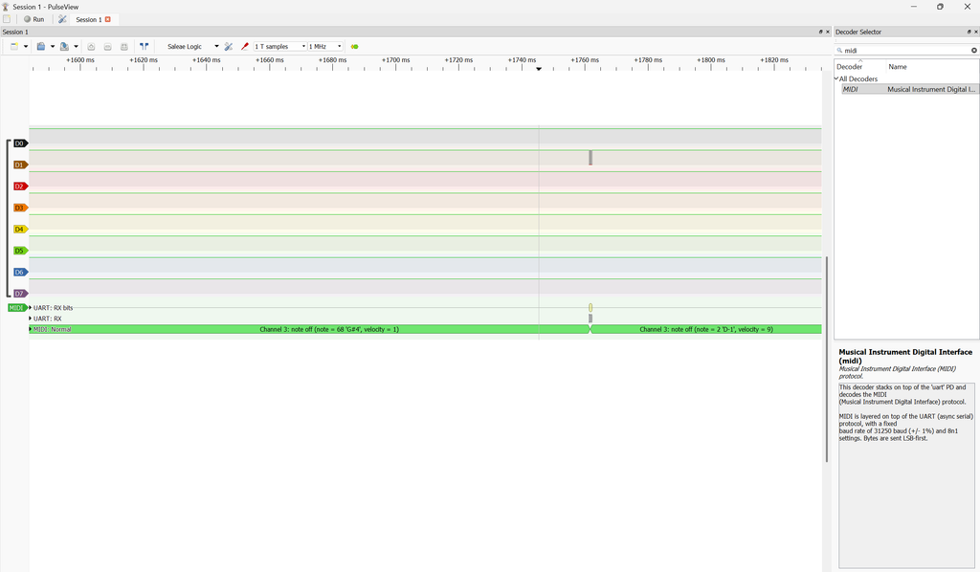Click the zoom in toolbar icon
Viewport: 980px width, 572px height.
pos(91,46)
